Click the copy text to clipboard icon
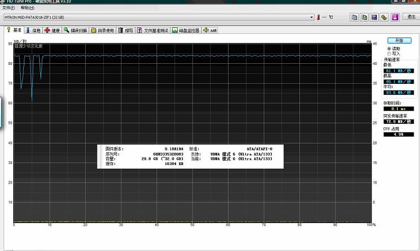 (x=354, y=17)
